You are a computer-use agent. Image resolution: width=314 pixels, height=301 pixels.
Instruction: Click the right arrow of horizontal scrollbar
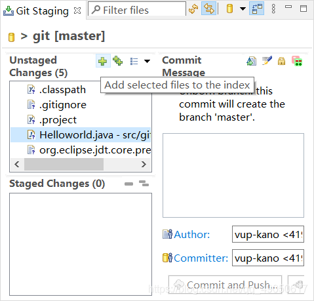[x=144, y=164]
